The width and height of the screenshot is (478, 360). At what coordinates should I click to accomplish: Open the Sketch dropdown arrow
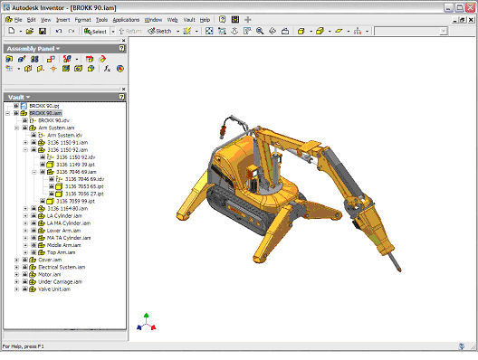[x=177, y=32]
